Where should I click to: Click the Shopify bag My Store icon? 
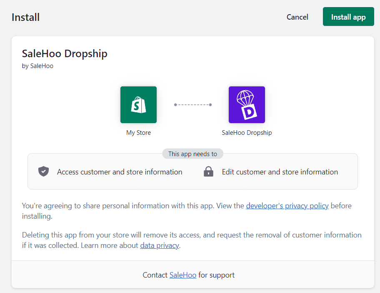tap(138, 105)
